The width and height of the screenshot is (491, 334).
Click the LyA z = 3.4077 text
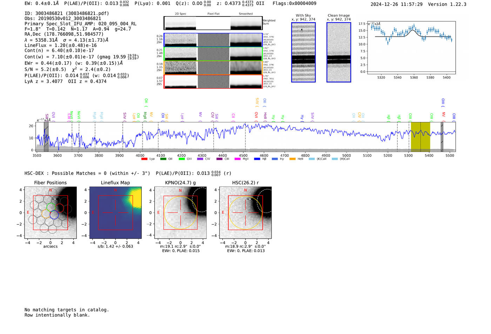pyautogui.click(x=43, y=81)
